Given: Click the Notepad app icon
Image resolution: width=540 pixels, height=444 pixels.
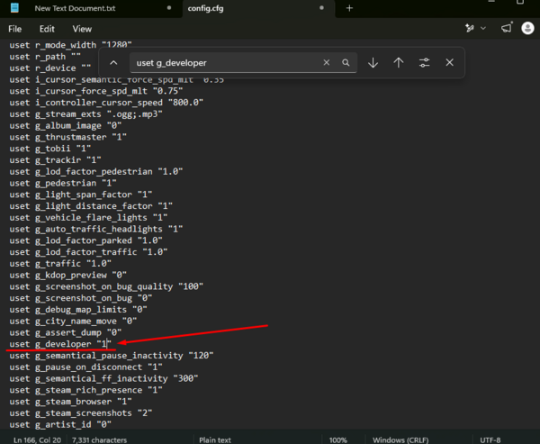Looking at the screenshot, I should tap(14, 8).
